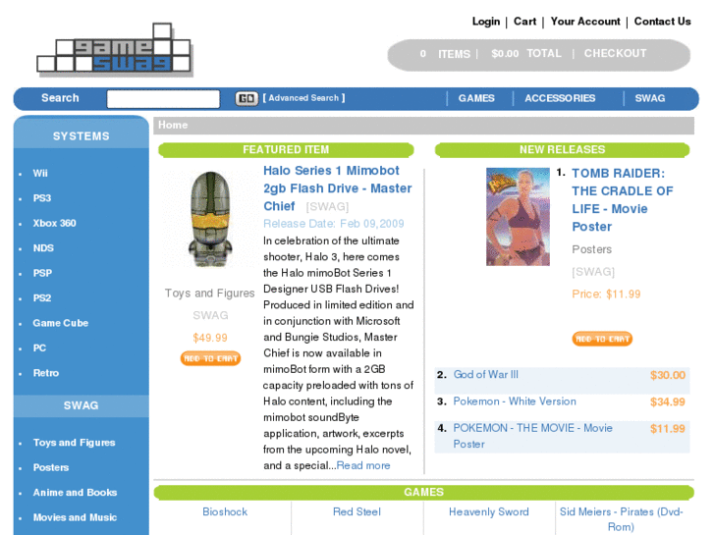Image resolution: width=714 pixels, height=535 pixels.
Task: Browse the Xbox 360 system category
Action: pyautogui.click(x=54, y=223)
